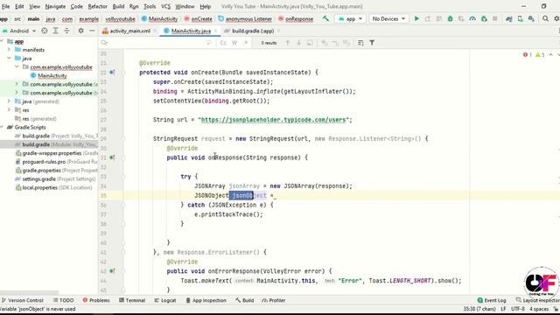Open the app run configuration dropdown

(x=350, y=18)
